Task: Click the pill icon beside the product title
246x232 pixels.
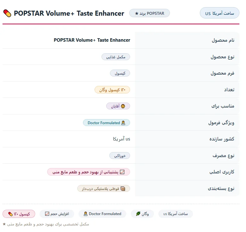Action: pyautogui.click(x=7, y=13)
